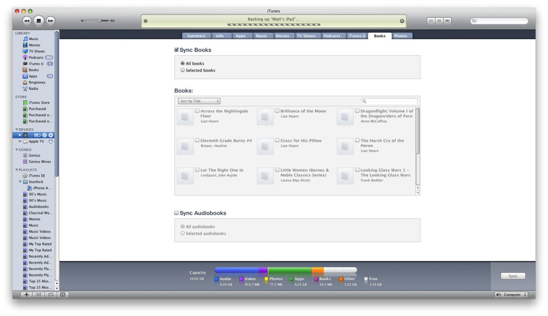The height and width of the screenshot is (316, 548).
Task: Eject Matt's iPad from Devices
Action: [51, 135]
